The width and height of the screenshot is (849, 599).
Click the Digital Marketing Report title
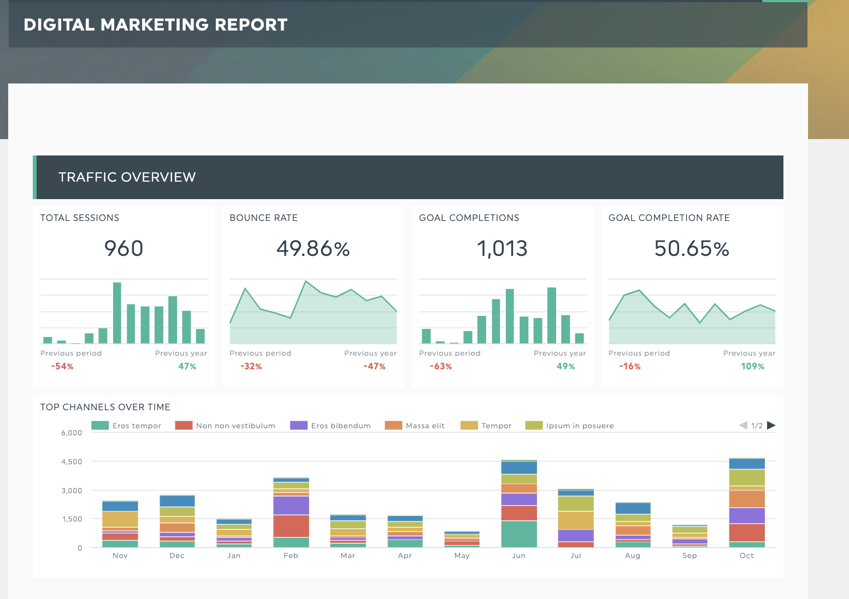point(156,25)
